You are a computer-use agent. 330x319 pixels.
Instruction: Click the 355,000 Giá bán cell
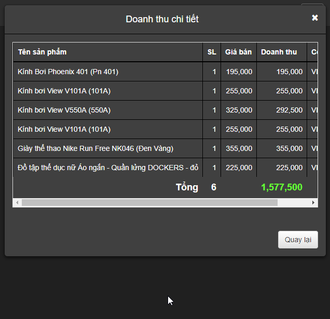tap(239, 148)
